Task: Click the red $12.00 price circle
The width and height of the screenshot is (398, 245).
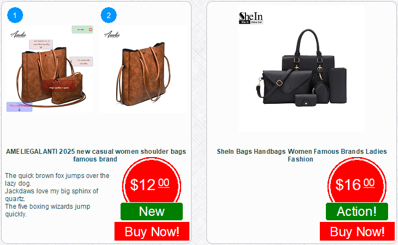Action: 151,184
